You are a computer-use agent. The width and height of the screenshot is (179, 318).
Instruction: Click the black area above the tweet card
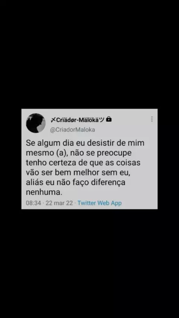(89, 54)
